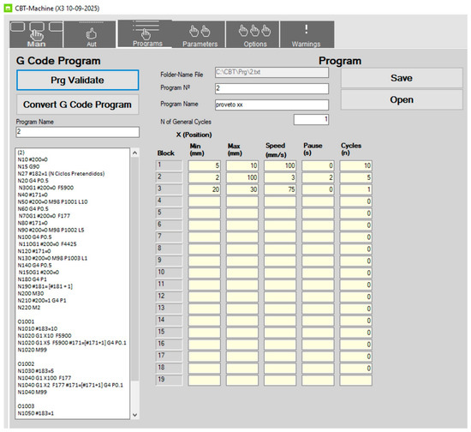Image resolution: width=471 pixels, height=432 pixels.
Task: Click the Min cell of block 10
Action: [x=205, y=273]
